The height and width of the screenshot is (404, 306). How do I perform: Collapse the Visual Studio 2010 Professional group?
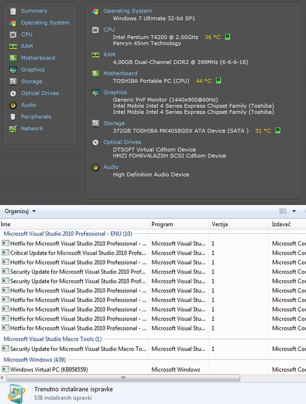coord(68,234)
